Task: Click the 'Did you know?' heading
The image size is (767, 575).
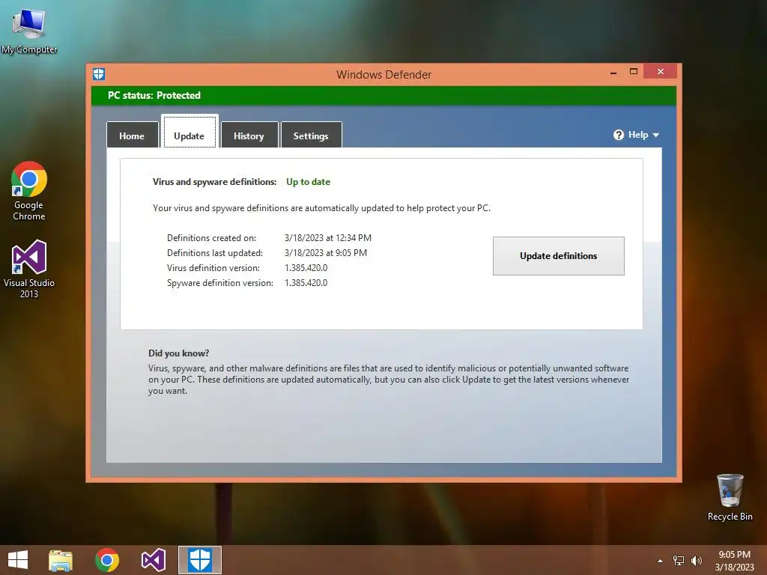Action: (178, 353)
